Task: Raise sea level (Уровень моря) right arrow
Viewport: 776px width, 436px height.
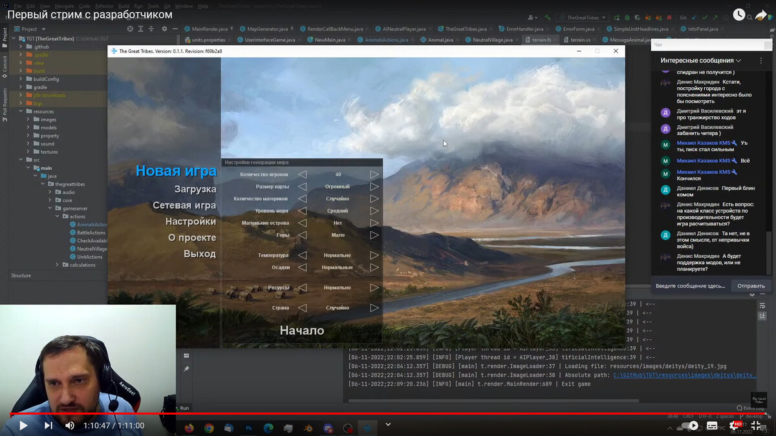Action: click(374, 211)
